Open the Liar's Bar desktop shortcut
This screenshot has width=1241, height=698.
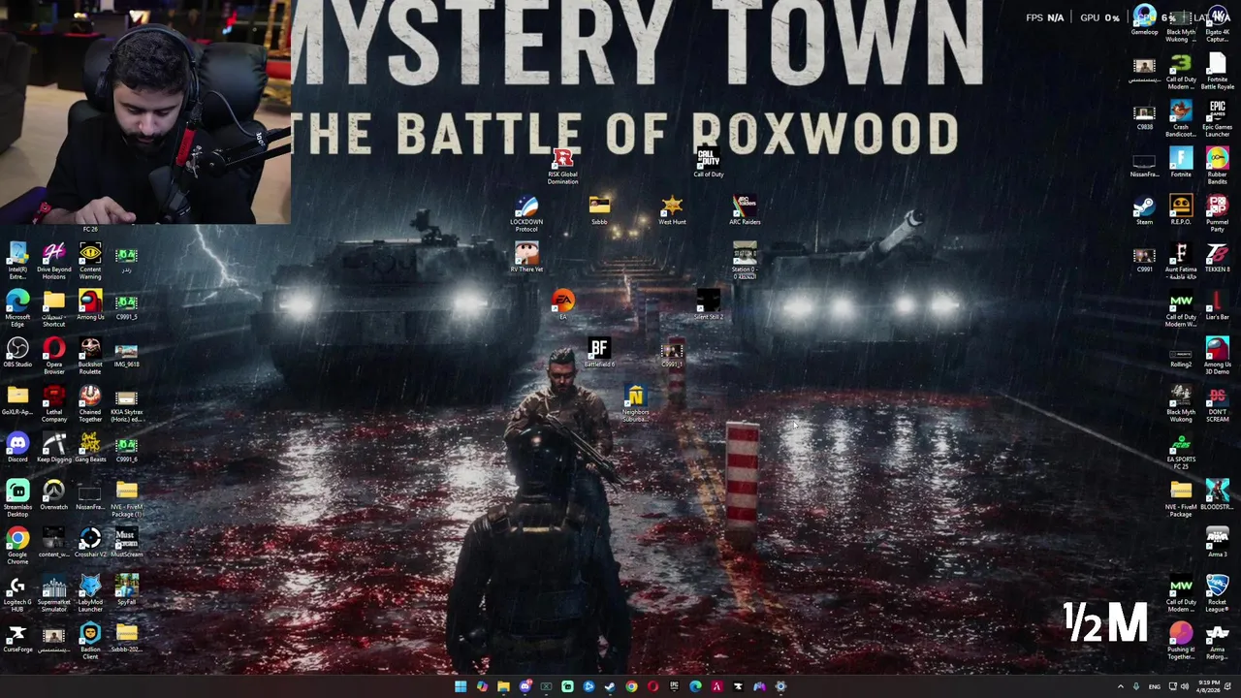[1217, 306]
